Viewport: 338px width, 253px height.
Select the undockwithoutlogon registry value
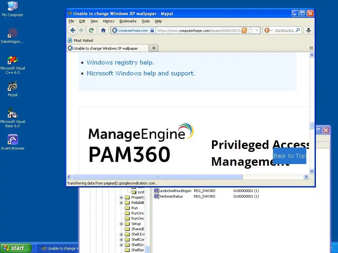(175, 191)
